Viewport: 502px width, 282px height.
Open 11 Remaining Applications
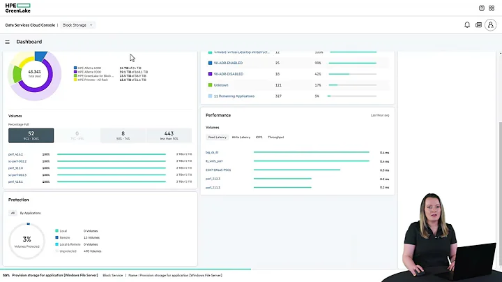click(234, 96)
